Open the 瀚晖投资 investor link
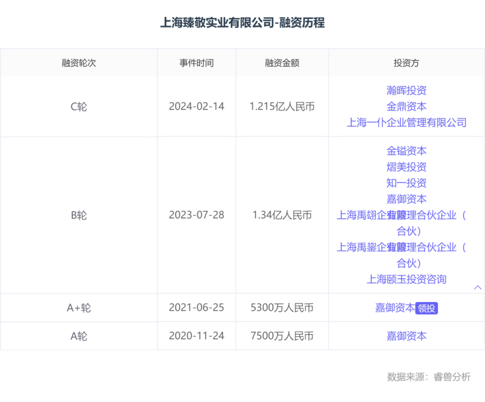The height and width of the screenshot is (402, 485). (x=406, y=91)
